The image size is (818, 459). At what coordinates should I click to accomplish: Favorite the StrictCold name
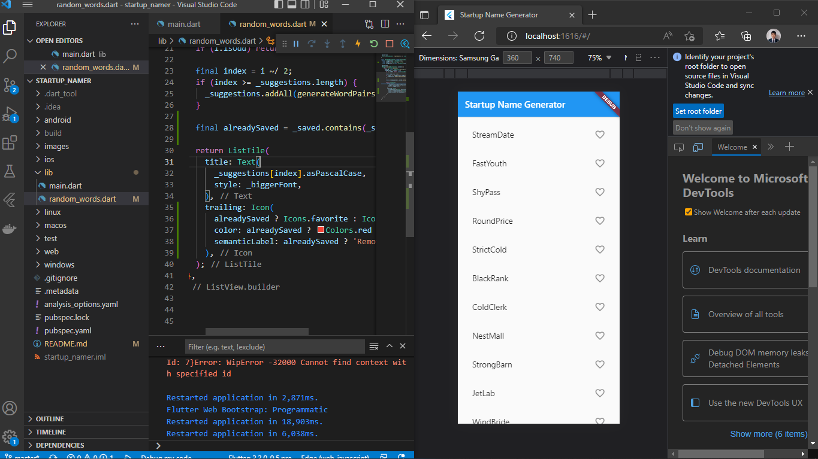[x=600, y=250]
